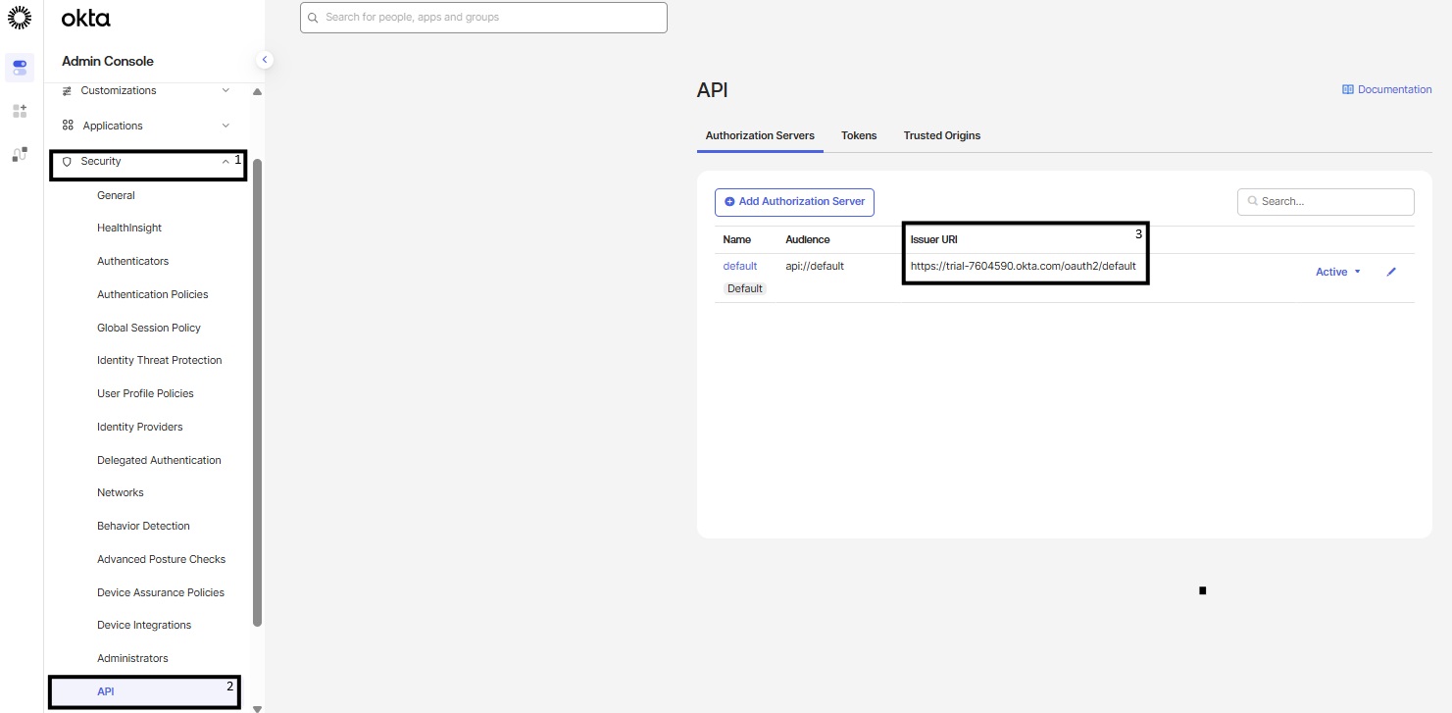The height and width of the screenshot is (713, 1452).
Task: Collapse the Security section chevron
Action: [225, 161]
